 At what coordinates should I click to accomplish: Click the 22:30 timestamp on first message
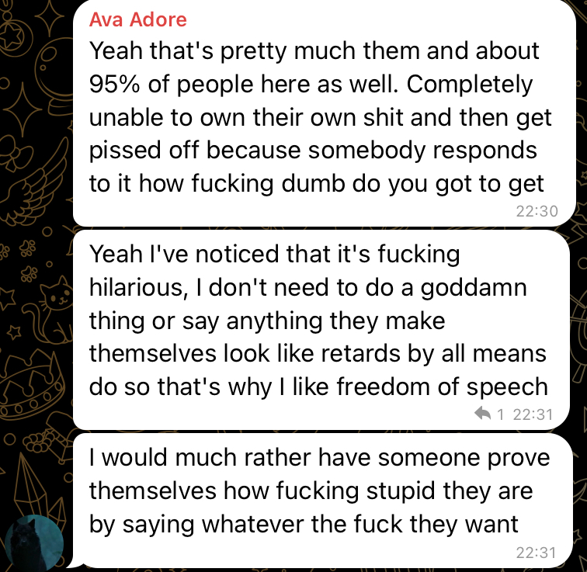[x=537, y=211]
